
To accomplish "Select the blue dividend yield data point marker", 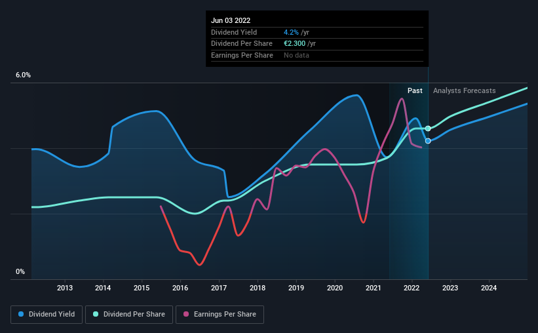I will 428,141.
